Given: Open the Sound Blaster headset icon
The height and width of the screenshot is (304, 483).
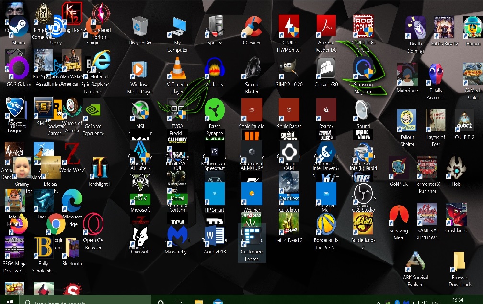Looking at the screenshot, I should tap(252, 68).
